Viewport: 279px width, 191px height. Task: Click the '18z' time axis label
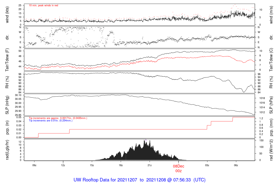tap(121, 165)
